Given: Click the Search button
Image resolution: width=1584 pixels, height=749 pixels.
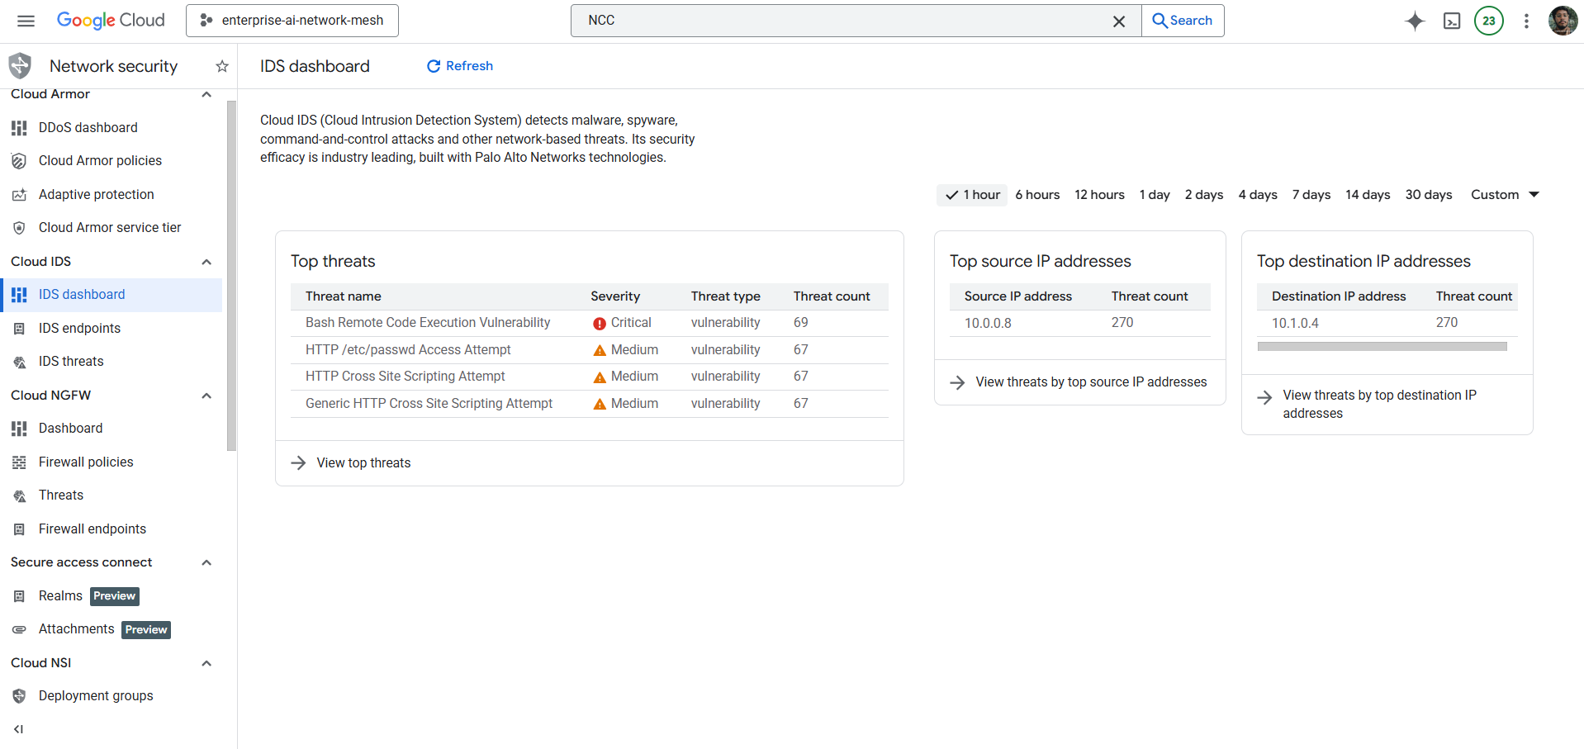Looking at the screenshot, I should (x=1183, y=21).
